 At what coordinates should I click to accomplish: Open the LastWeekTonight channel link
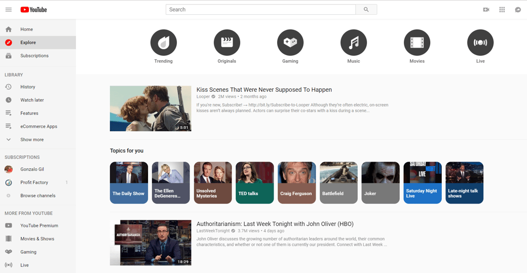tap(213, 230)
